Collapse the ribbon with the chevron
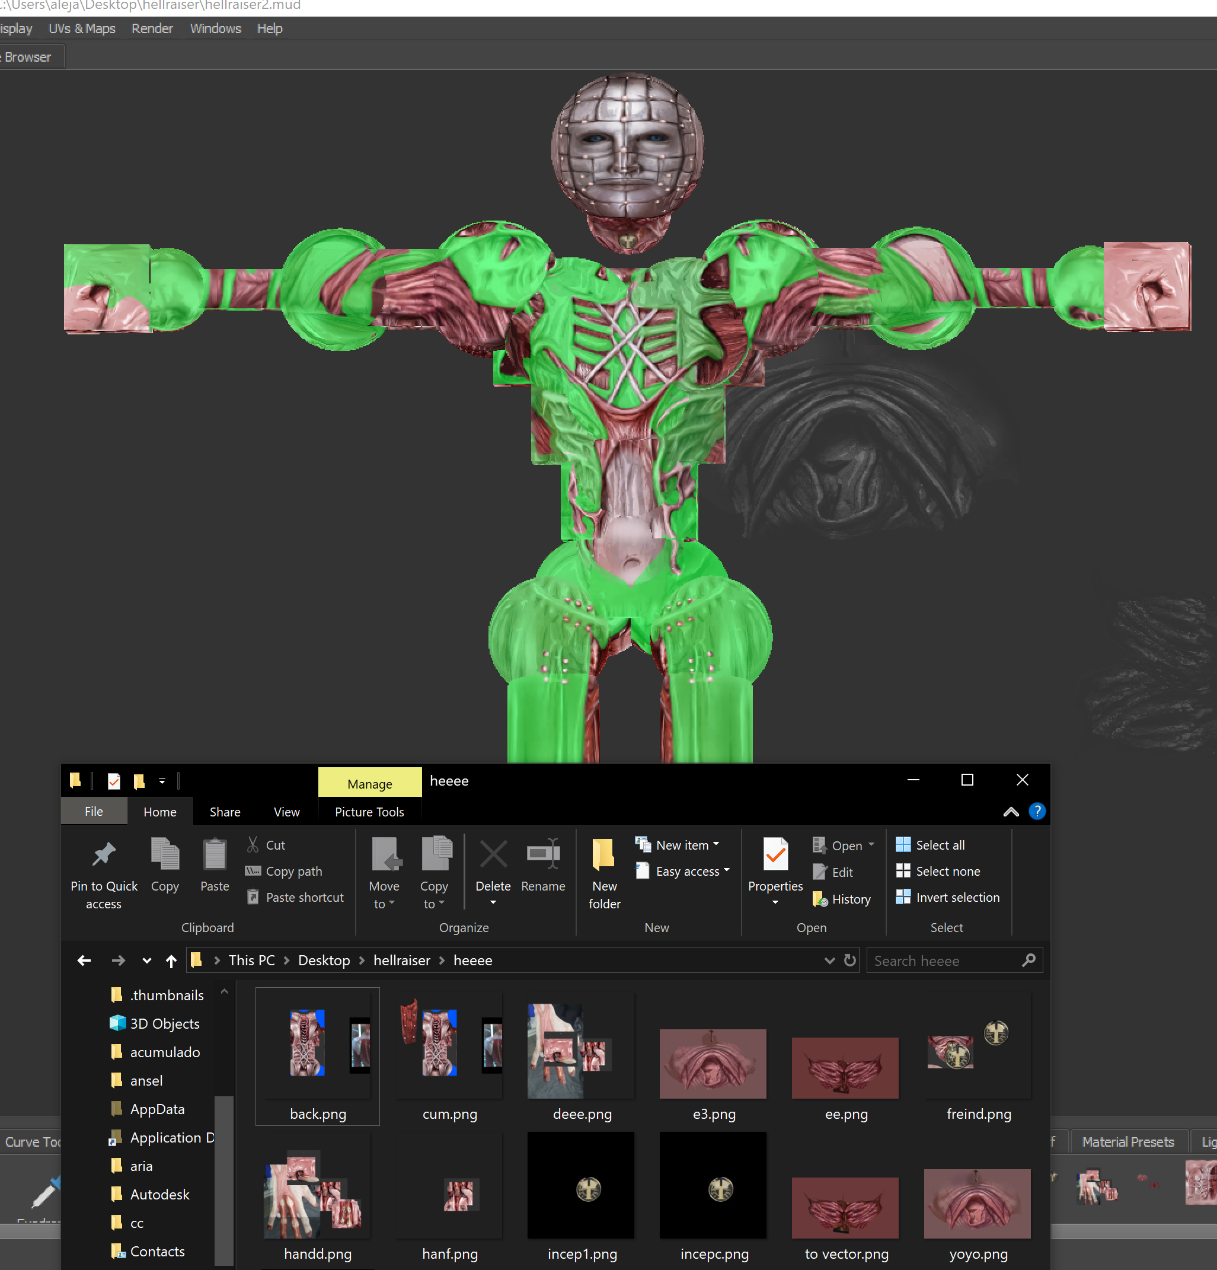This screenshot has width=1217, height=1270. point(1011,812)
